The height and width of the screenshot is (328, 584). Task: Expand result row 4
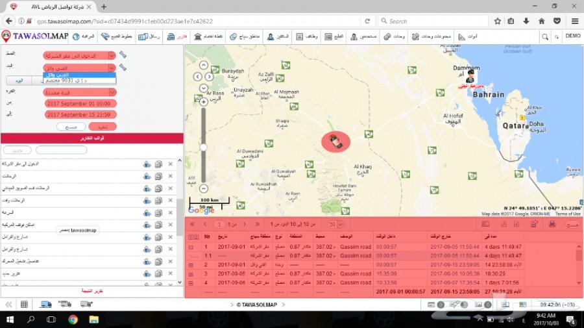[x=191, y=283]
